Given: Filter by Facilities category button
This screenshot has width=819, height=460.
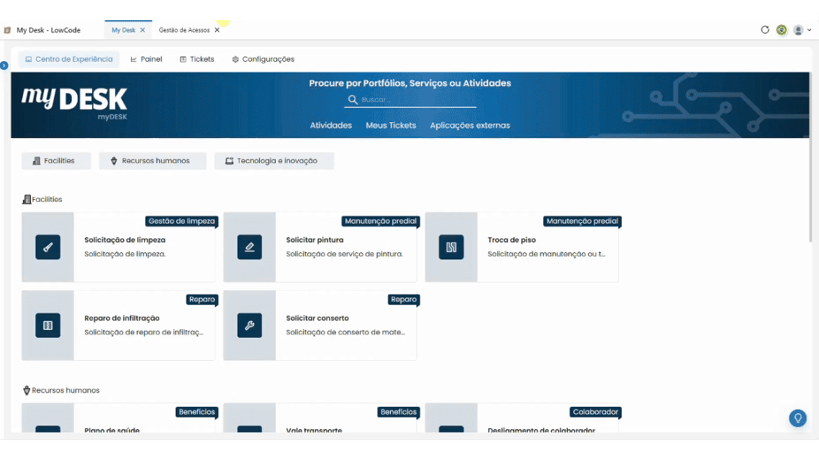Looking at the screenshot, I should coord(56,160).
